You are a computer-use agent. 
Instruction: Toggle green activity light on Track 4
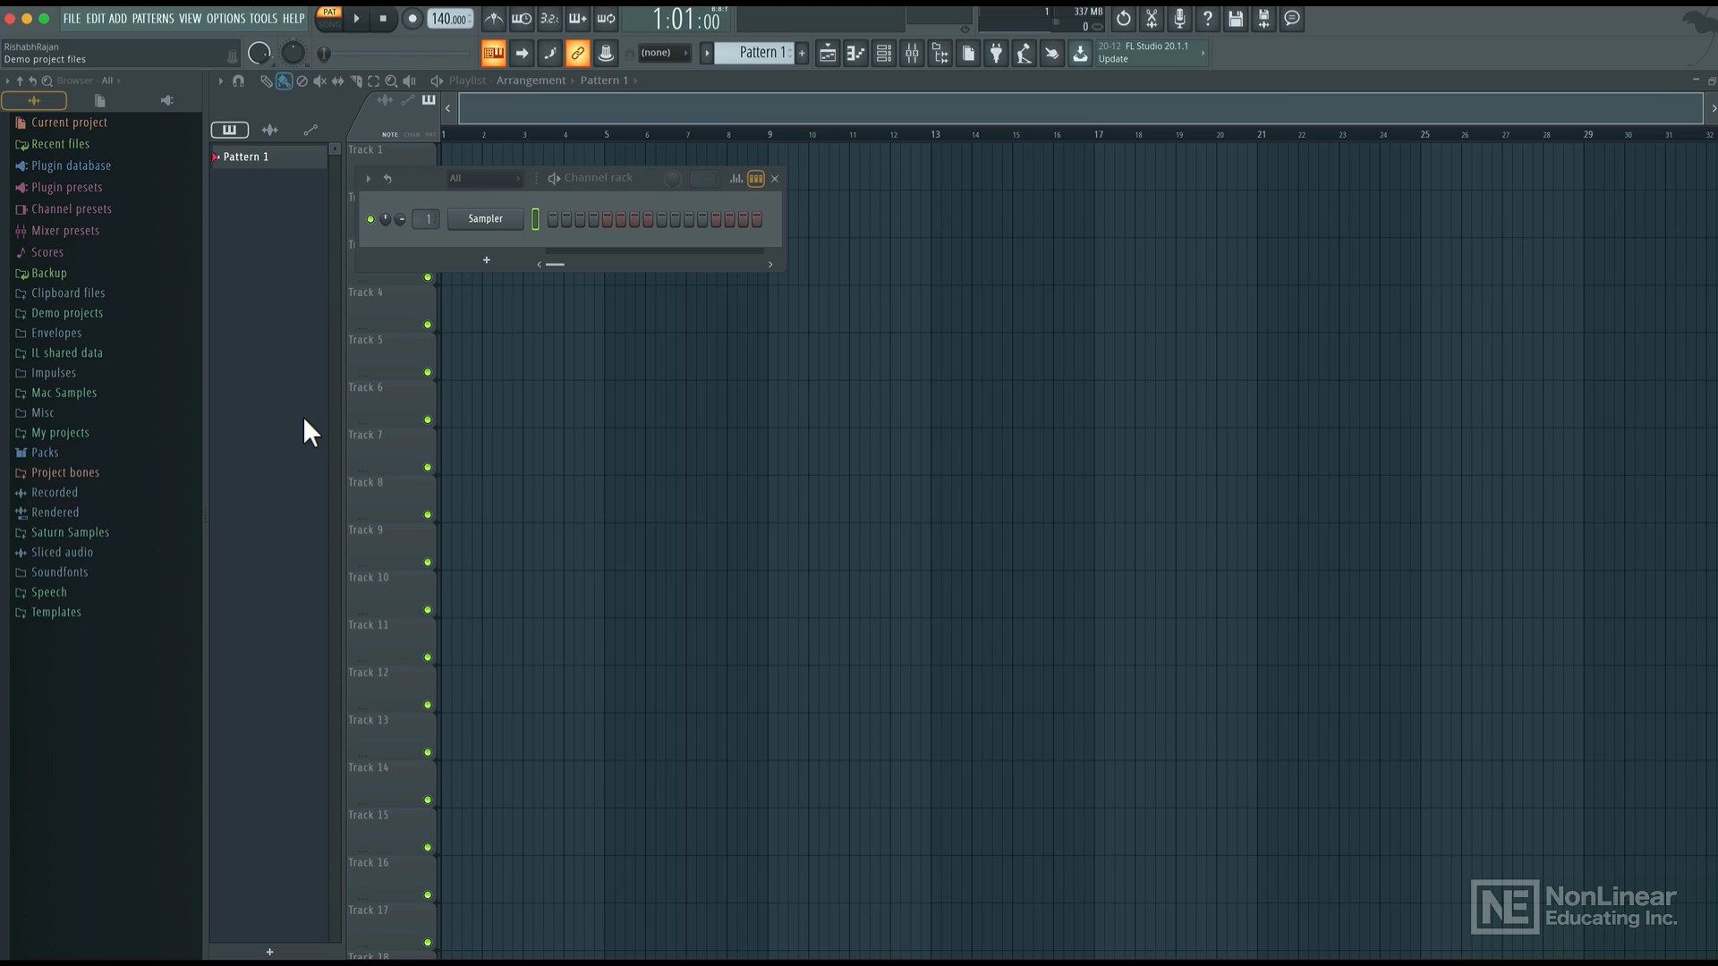(x=427, y=277)
